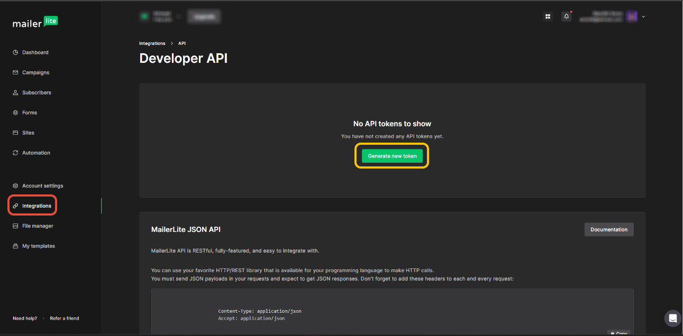The image size is (683, 336).
Task: Click 'You have not created any API tokens yet.'
Action: tap(392, 136)
